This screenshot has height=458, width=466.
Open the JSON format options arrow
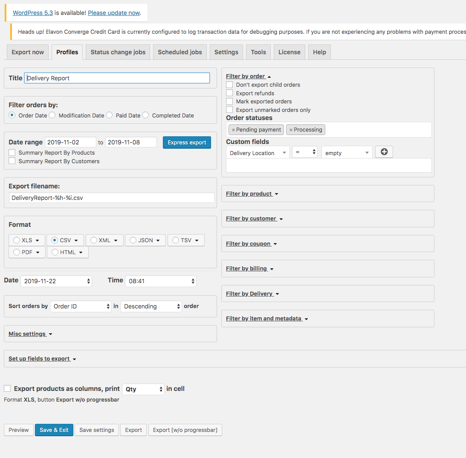(x=158, y=241)
